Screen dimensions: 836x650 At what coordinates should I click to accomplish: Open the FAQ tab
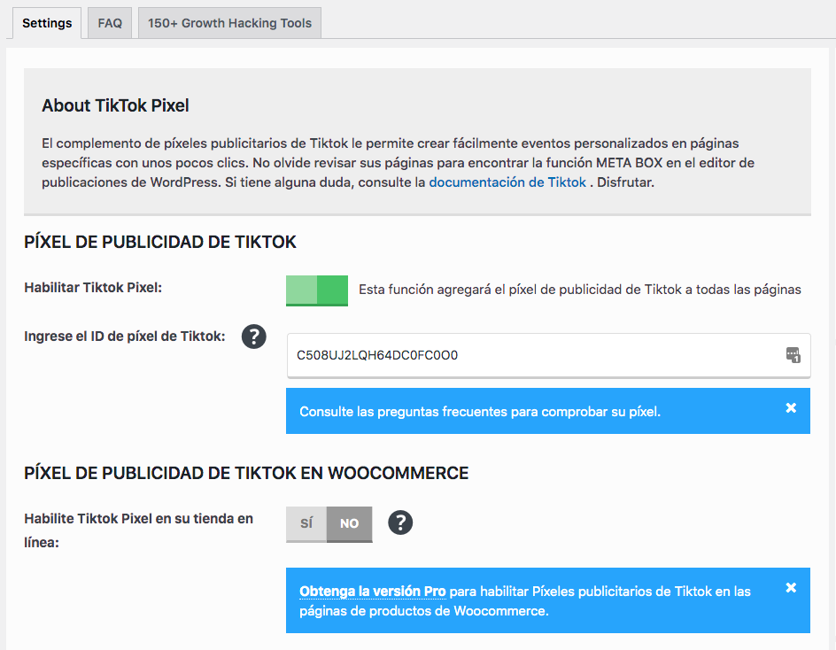pyautogui.click(x=110, y=23)
